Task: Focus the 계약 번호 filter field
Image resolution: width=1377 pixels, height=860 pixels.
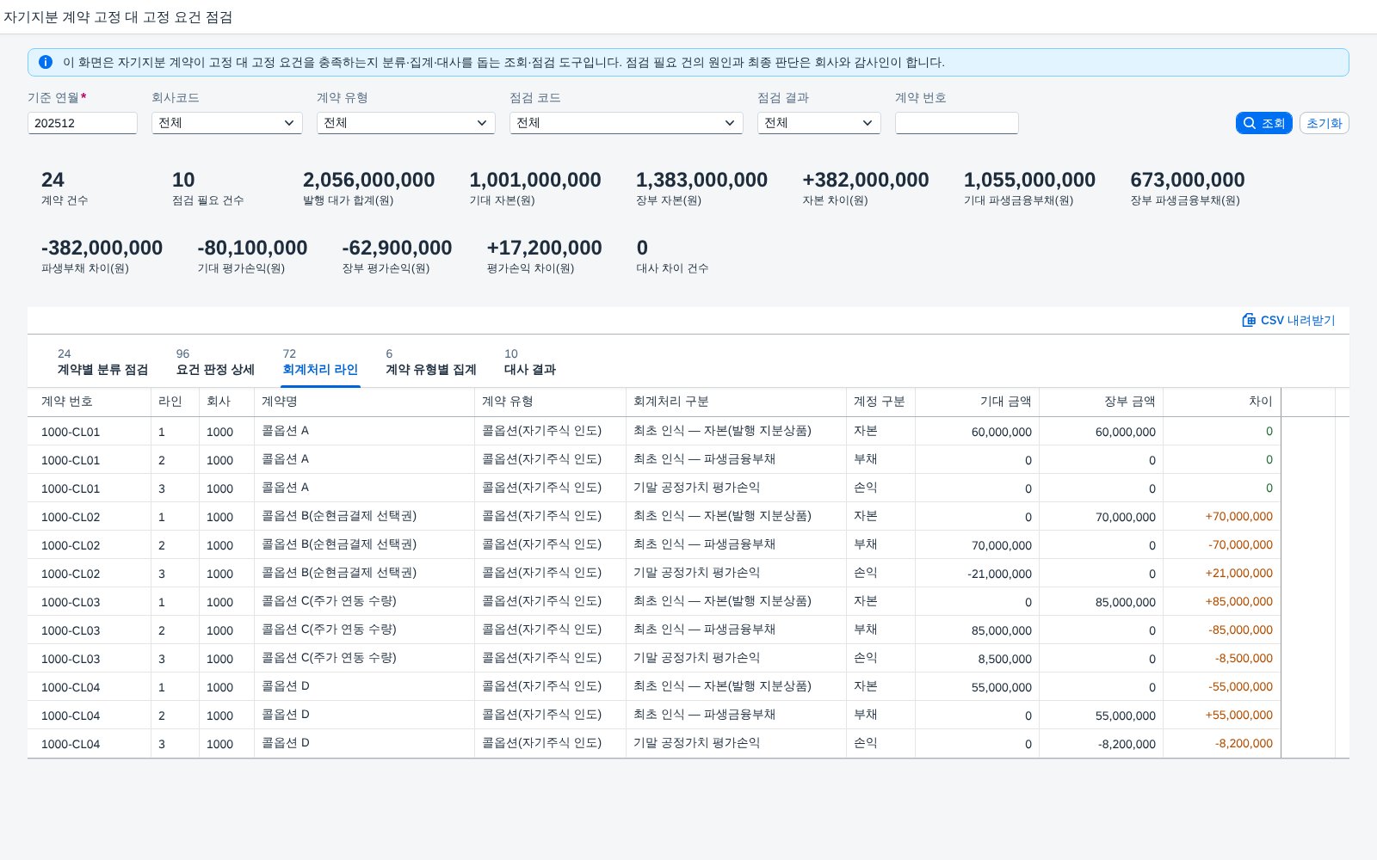Action: pos(957,123)
